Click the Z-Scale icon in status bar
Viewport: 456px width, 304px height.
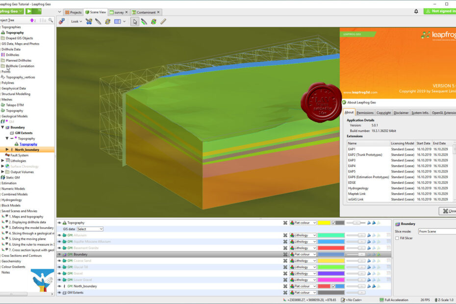tap(436, 300)
